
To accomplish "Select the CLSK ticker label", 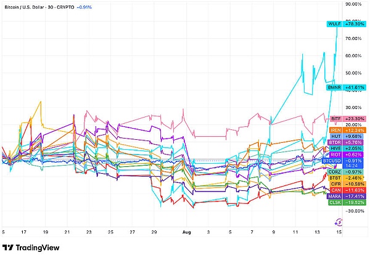I will (x=335, y=203).
